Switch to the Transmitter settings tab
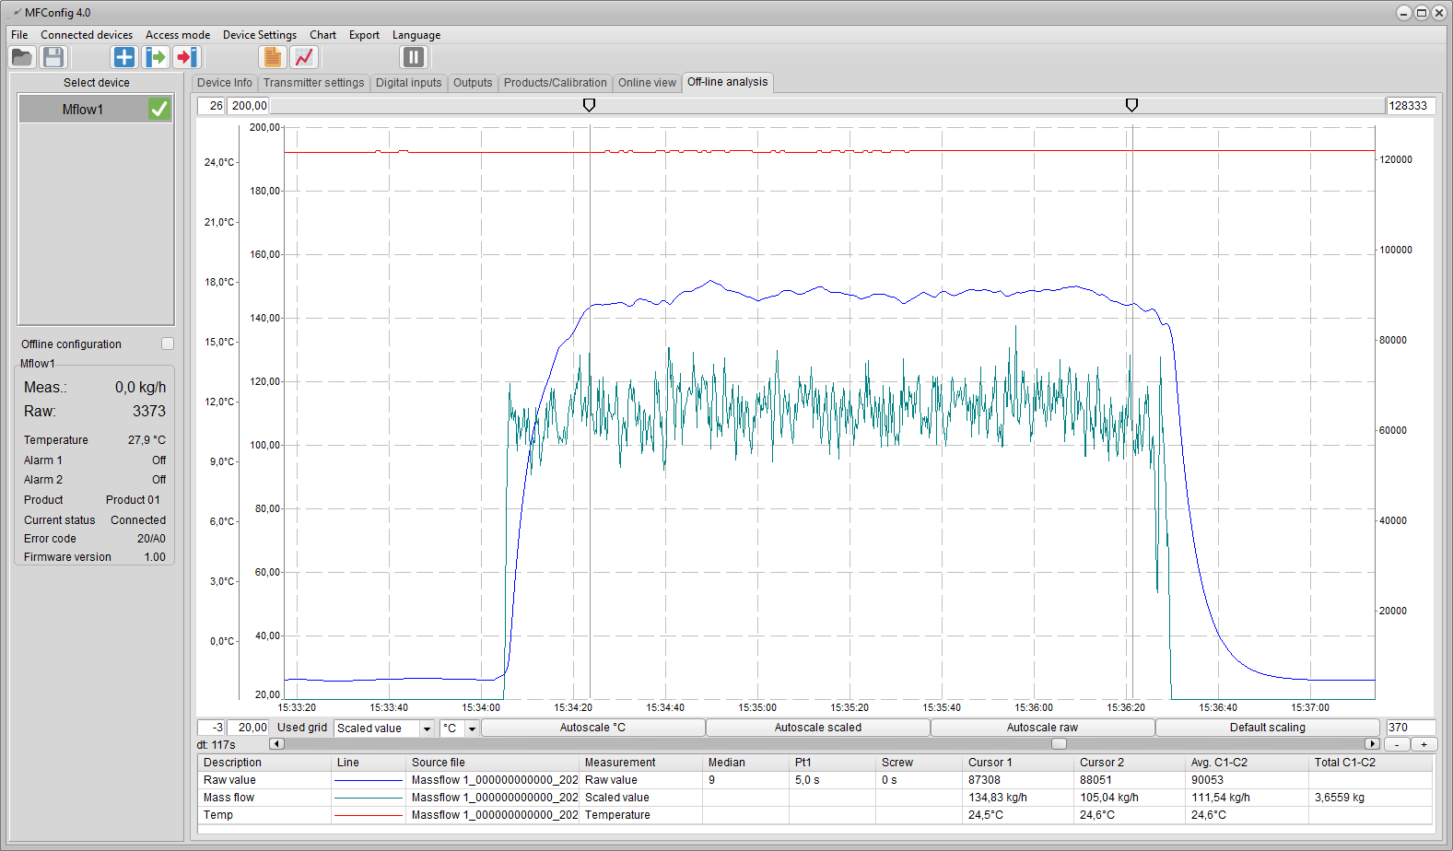The height and width of the screenshot is (851, 1453). pos(313,83)
